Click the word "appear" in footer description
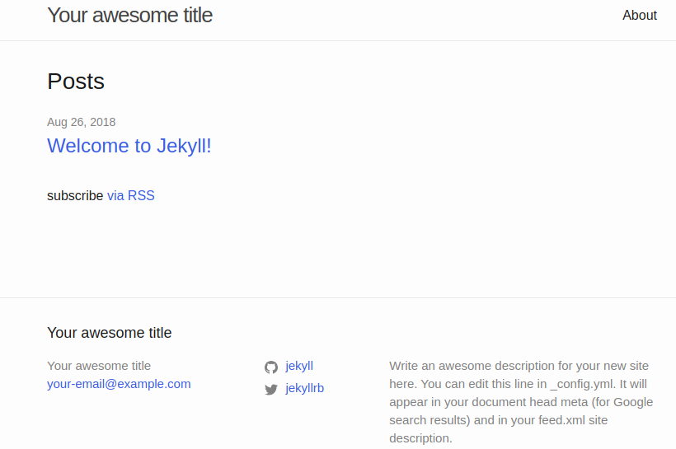The width and height of the screenshot is (676, 449). click(x=409, y=402)
